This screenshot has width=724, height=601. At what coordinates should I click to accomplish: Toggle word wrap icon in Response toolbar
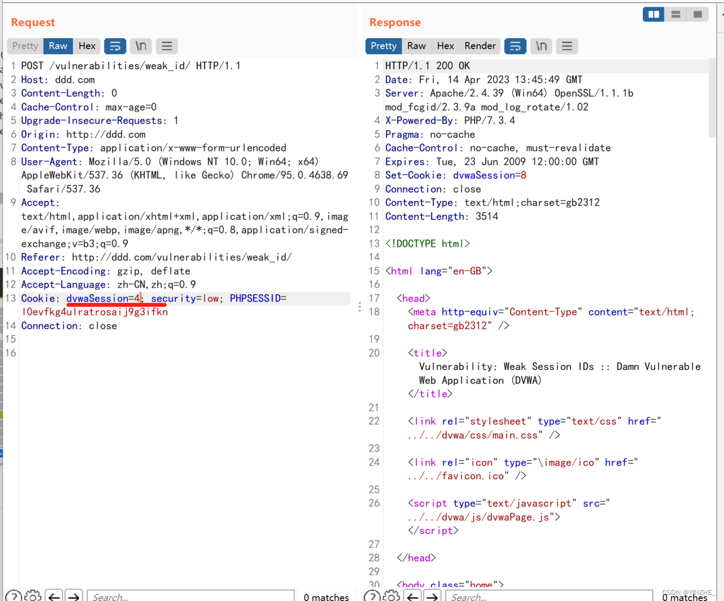(x=515, y=46)
